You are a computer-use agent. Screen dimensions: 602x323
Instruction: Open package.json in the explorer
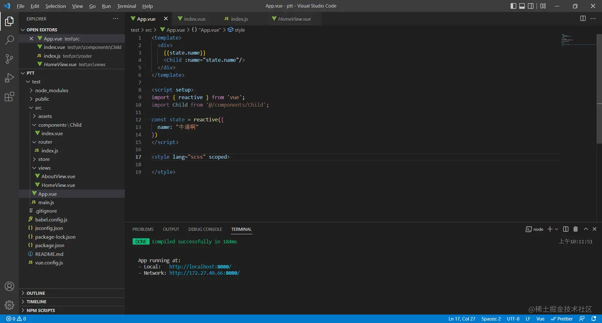(x=49, y=245)
